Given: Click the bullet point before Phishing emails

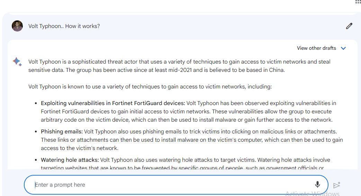Looking at the screenshot, I should 36,132.
